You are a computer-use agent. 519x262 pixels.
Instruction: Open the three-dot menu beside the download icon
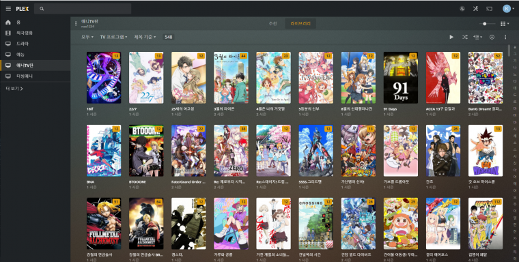tap(505, 37)
